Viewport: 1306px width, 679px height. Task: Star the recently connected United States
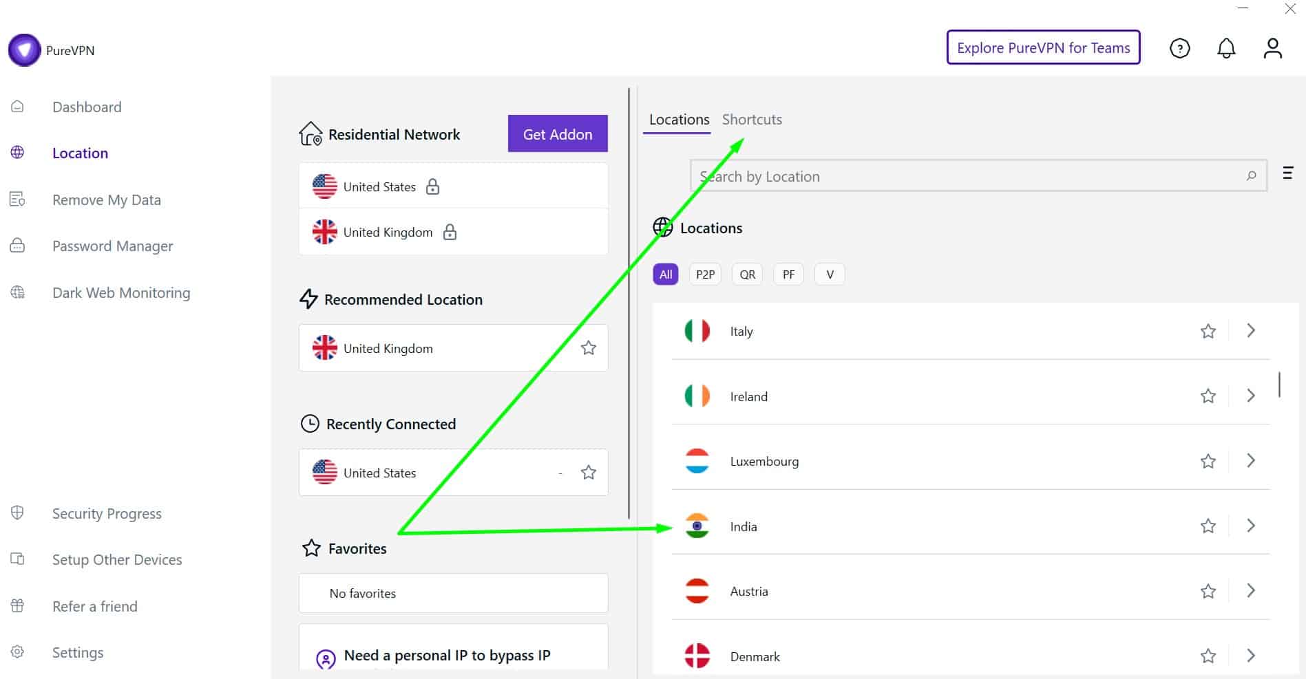point(588,473)
